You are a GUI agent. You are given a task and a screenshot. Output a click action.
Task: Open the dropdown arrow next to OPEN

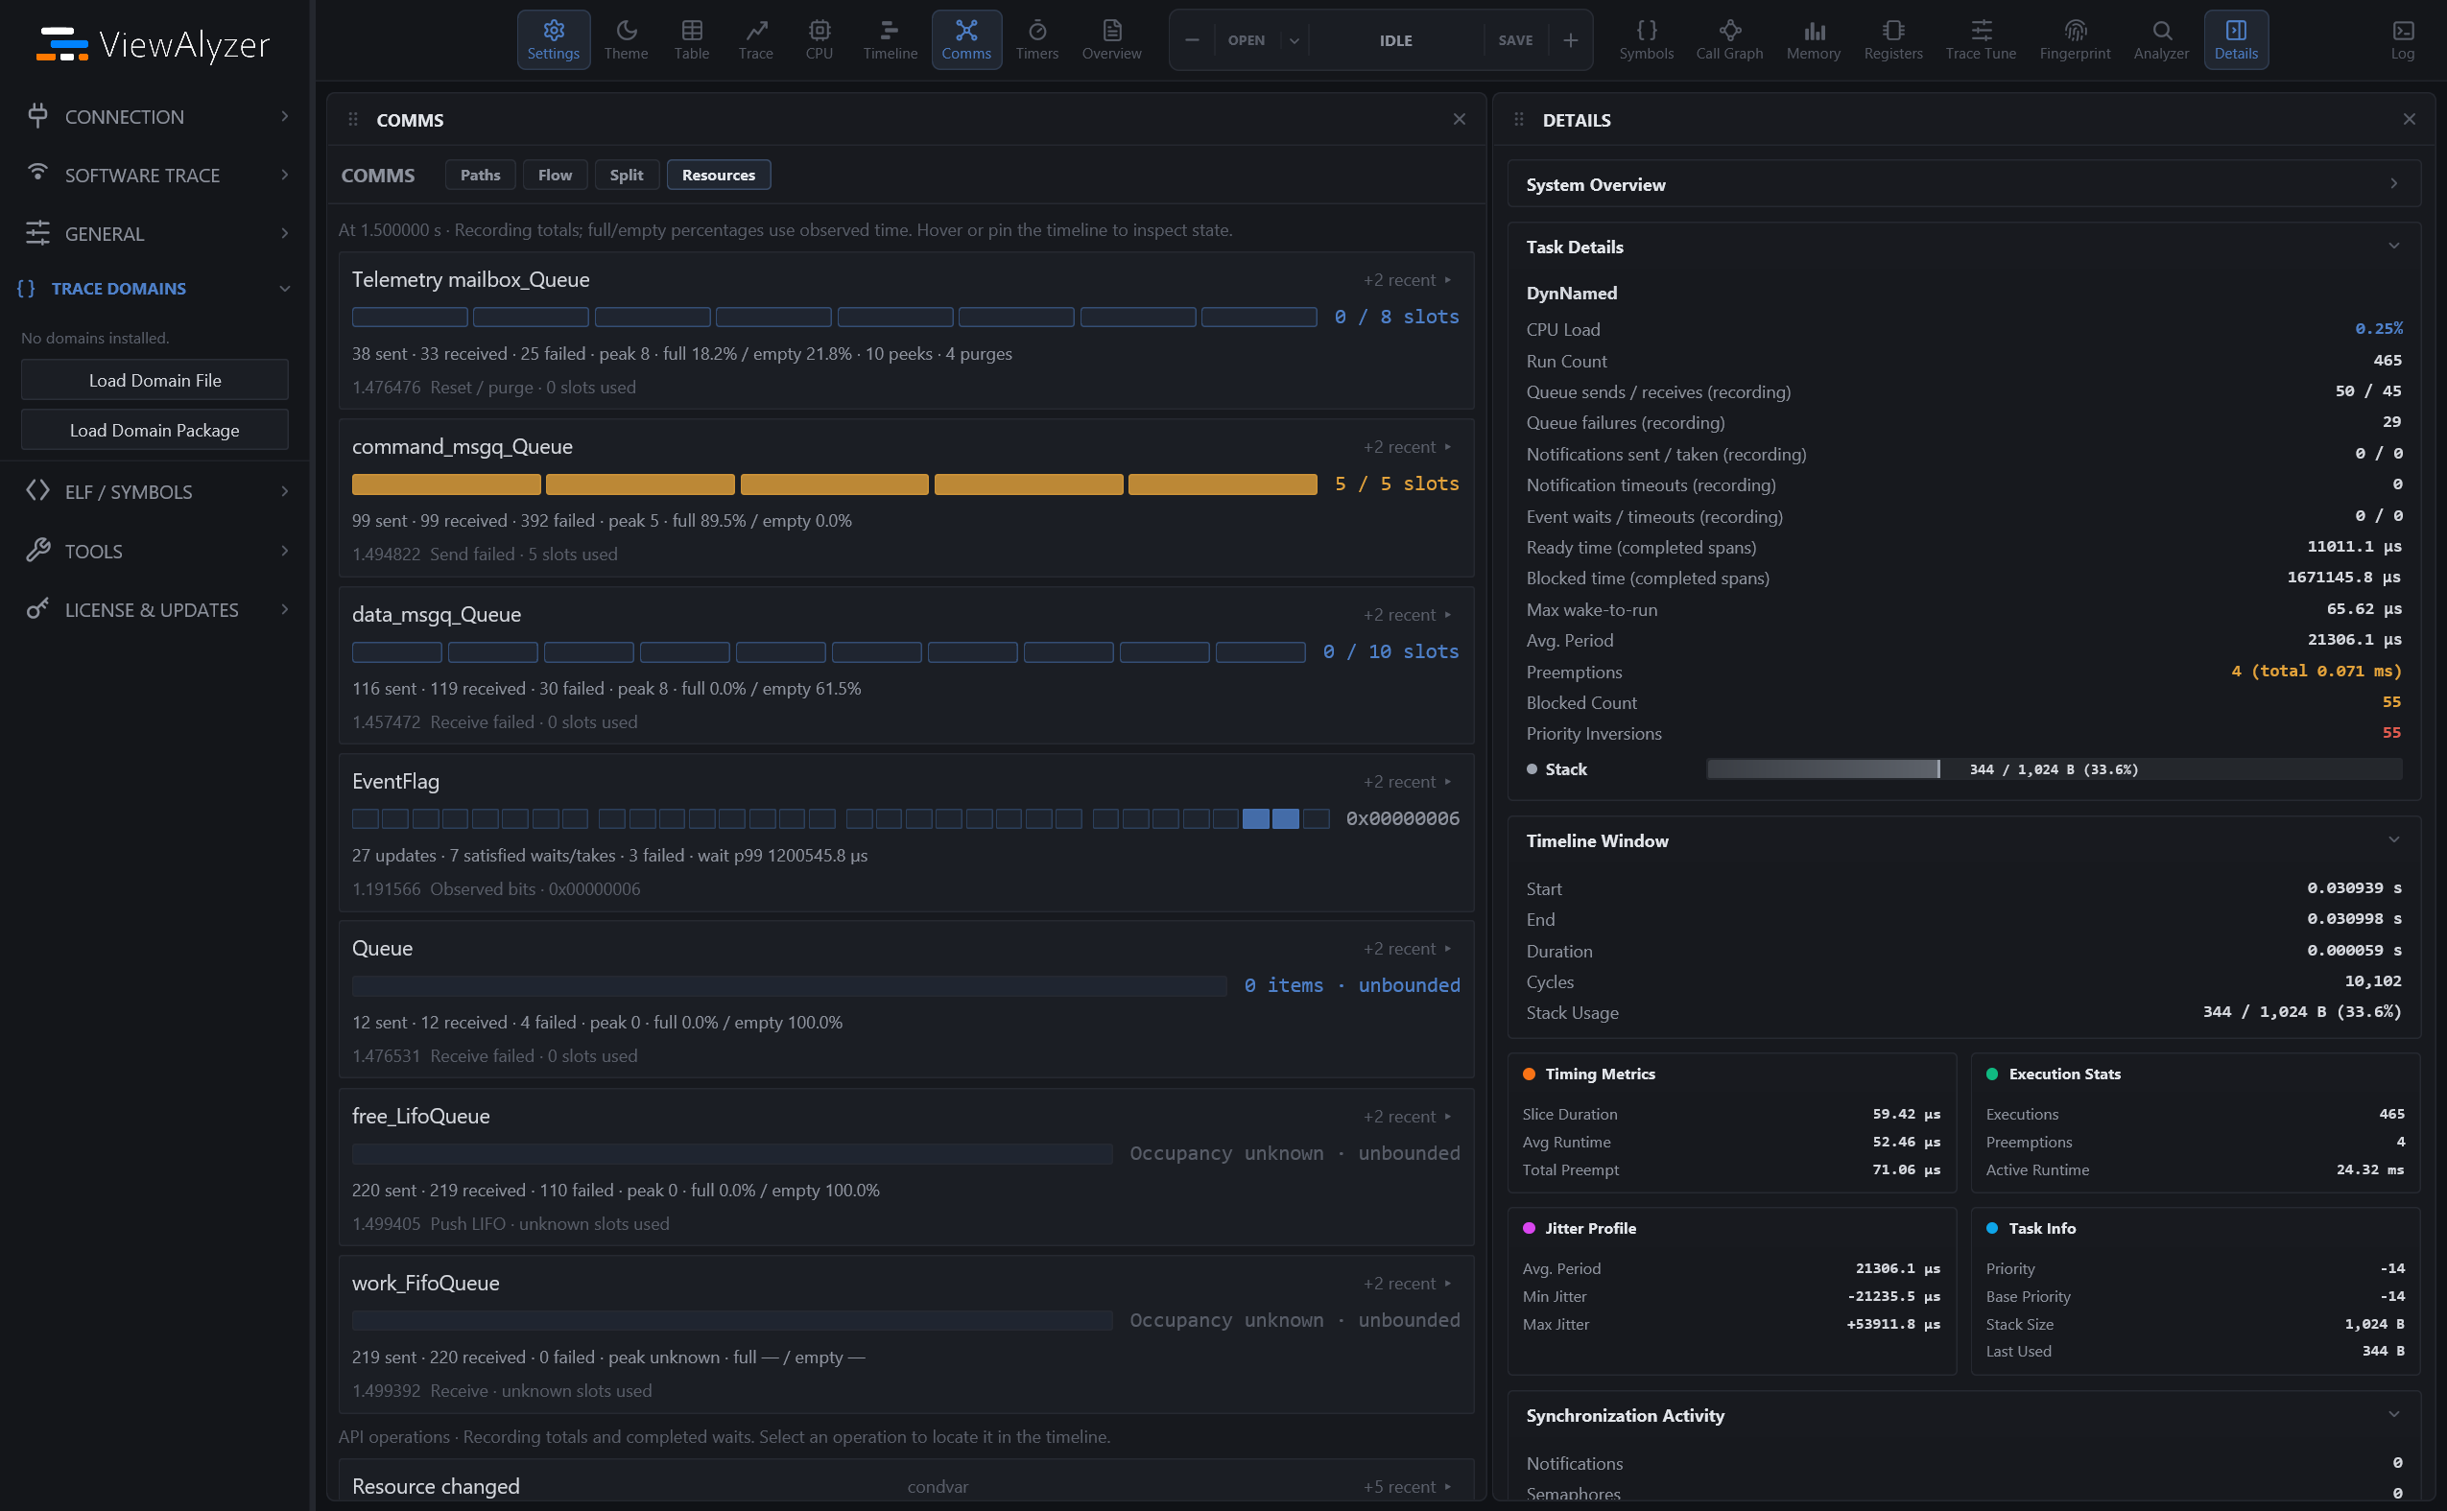tap(1294, 41)
